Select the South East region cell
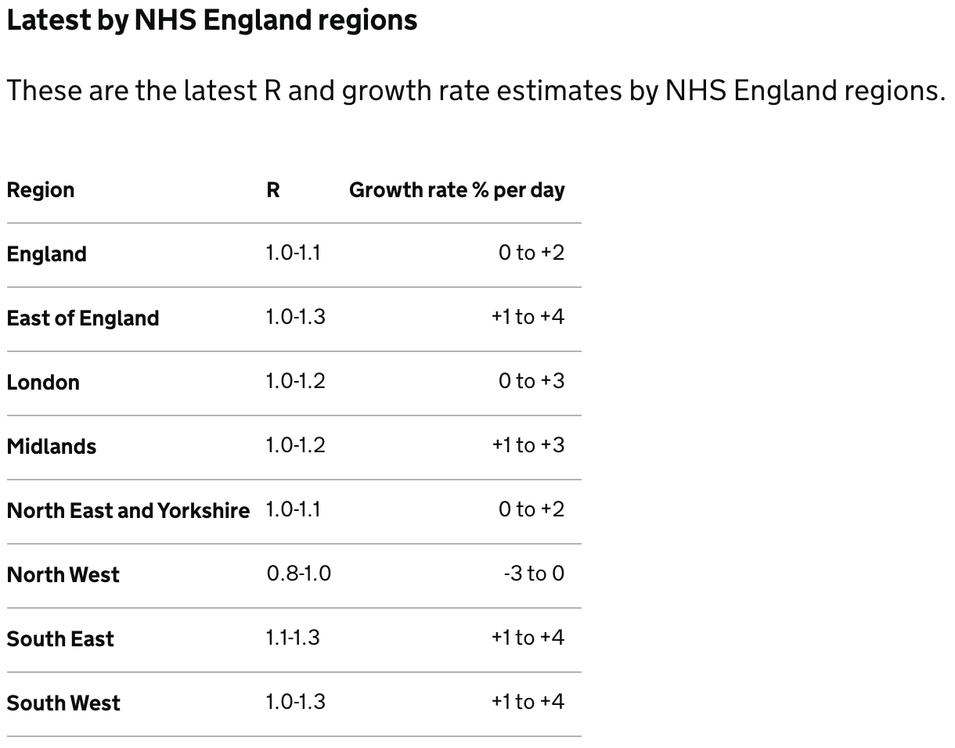The height and width of the screenshot is (748, 955). pyautogui.click(x=60, y=639)
